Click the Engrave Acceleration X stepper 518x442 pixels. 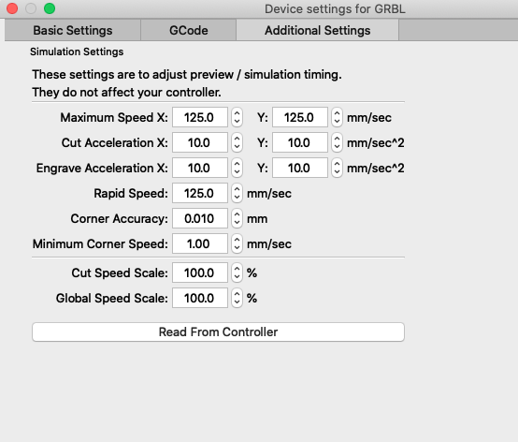tap(237, 168)
